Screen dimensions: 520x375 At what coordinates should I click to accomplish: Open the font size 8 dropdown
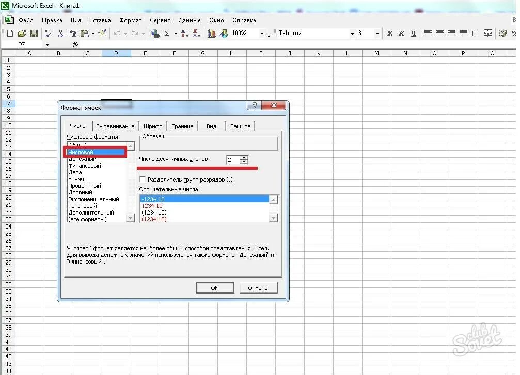coord(377,34)
